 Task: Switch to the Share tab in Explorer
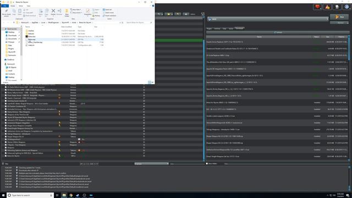pos(21,6)
